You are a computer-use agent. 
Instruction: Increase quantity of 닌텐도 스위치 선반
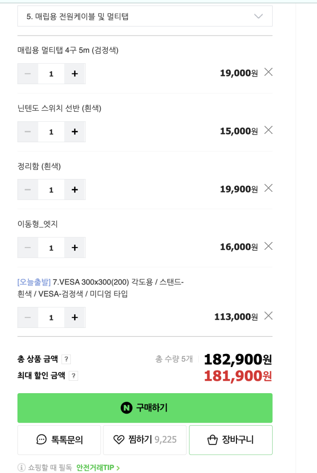coord(75,132)
